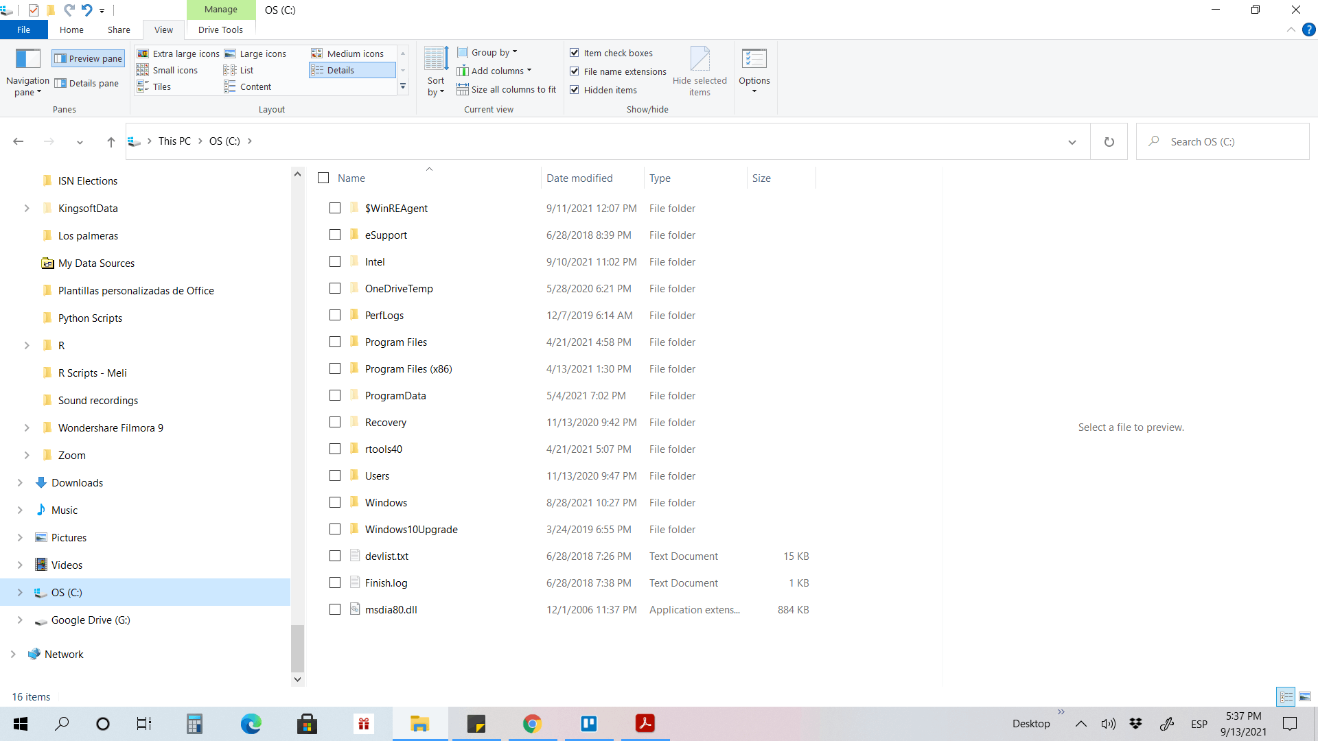Click Size all columns to fit
1318x741 pixels.
(507, 89)
